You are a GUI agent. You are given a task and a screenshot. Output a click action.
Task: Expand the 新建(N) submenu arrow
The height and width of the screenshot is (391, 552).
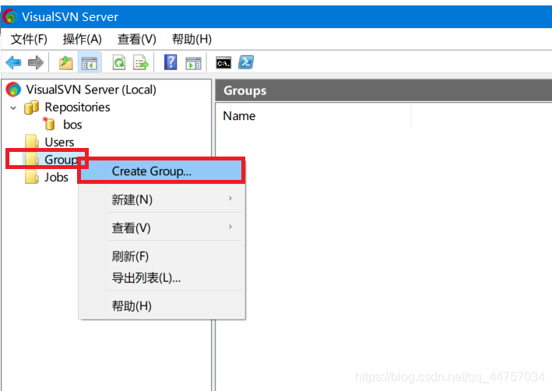(230, 199)
